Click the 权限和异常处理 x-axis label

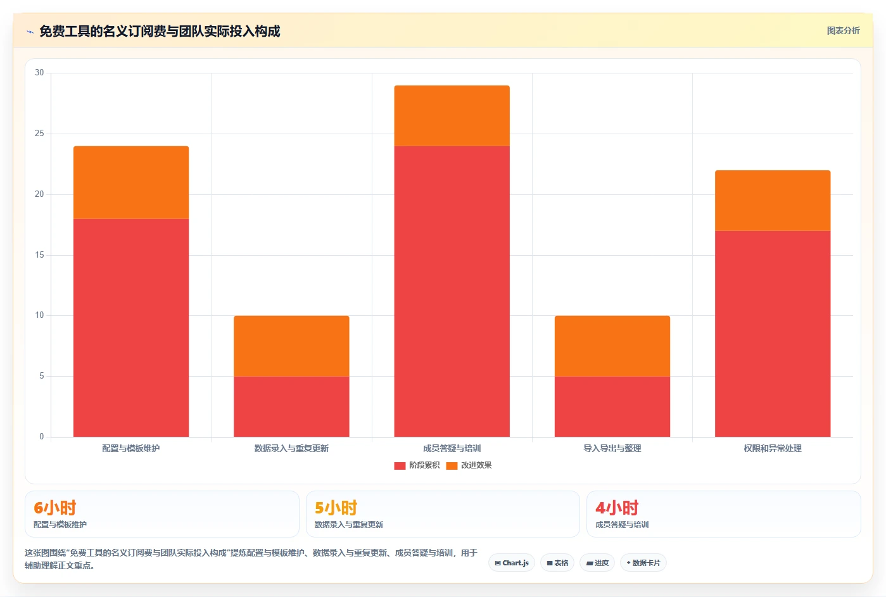[x=773, y=448]
